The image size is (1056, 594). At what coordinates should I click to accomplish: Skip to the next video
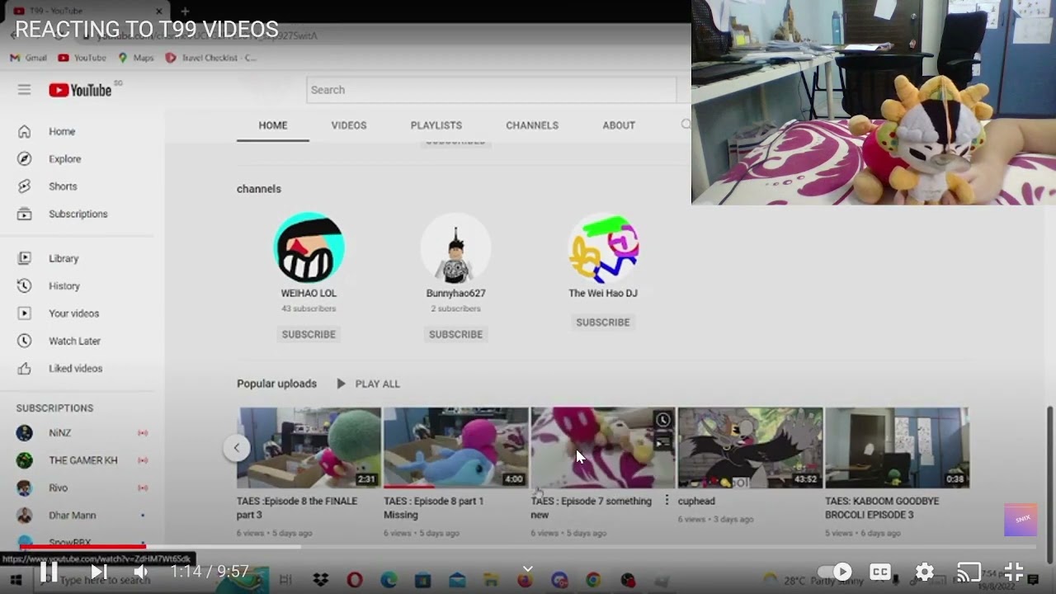pyautogui.click(x=98, y=571)
